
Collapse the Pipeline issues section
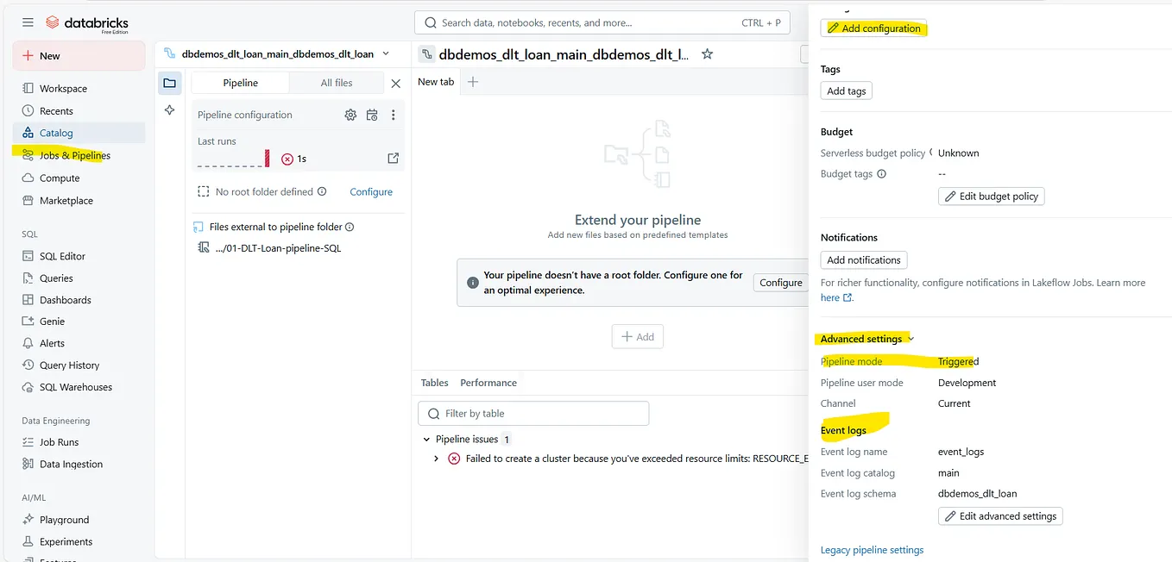tap(426, 440)
